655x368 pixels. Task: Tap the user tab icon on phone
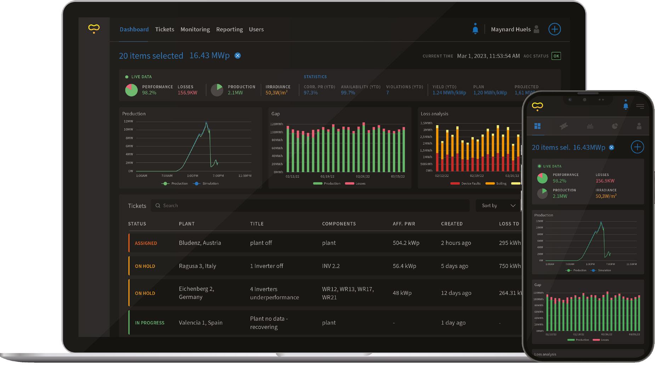point(639,126)
